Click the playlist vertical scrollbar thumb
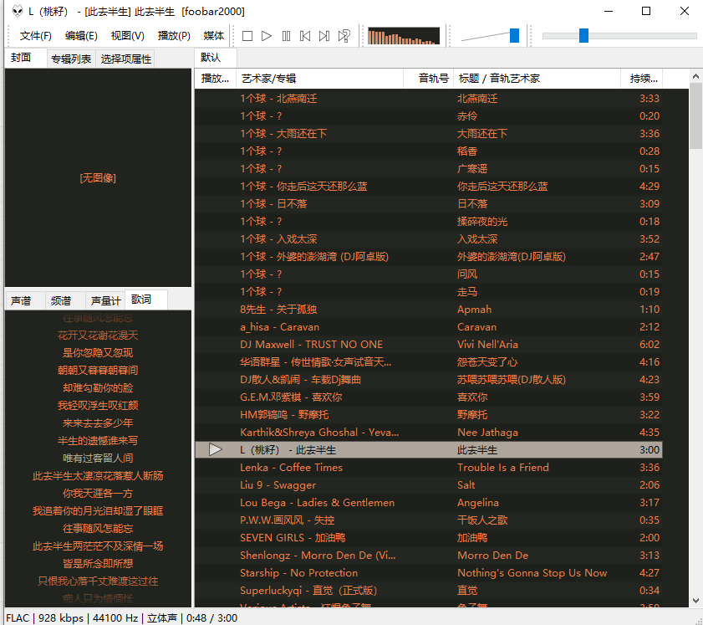The image size is (703, 625). click(x=695, y=115)
